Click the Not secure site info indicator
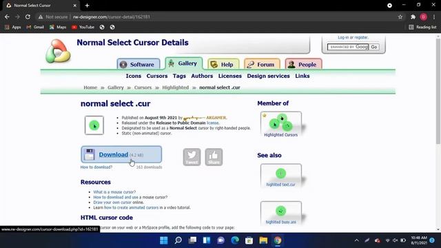Image resolution: width=441 pixels, height=248 pixels. click(x=53, y=17)
